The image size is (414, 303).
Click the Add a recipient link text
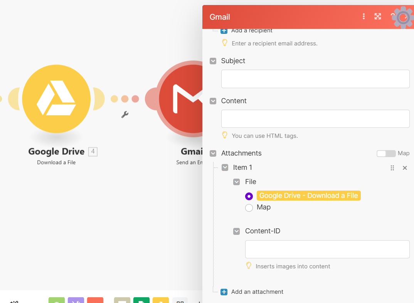pos(252,30)
